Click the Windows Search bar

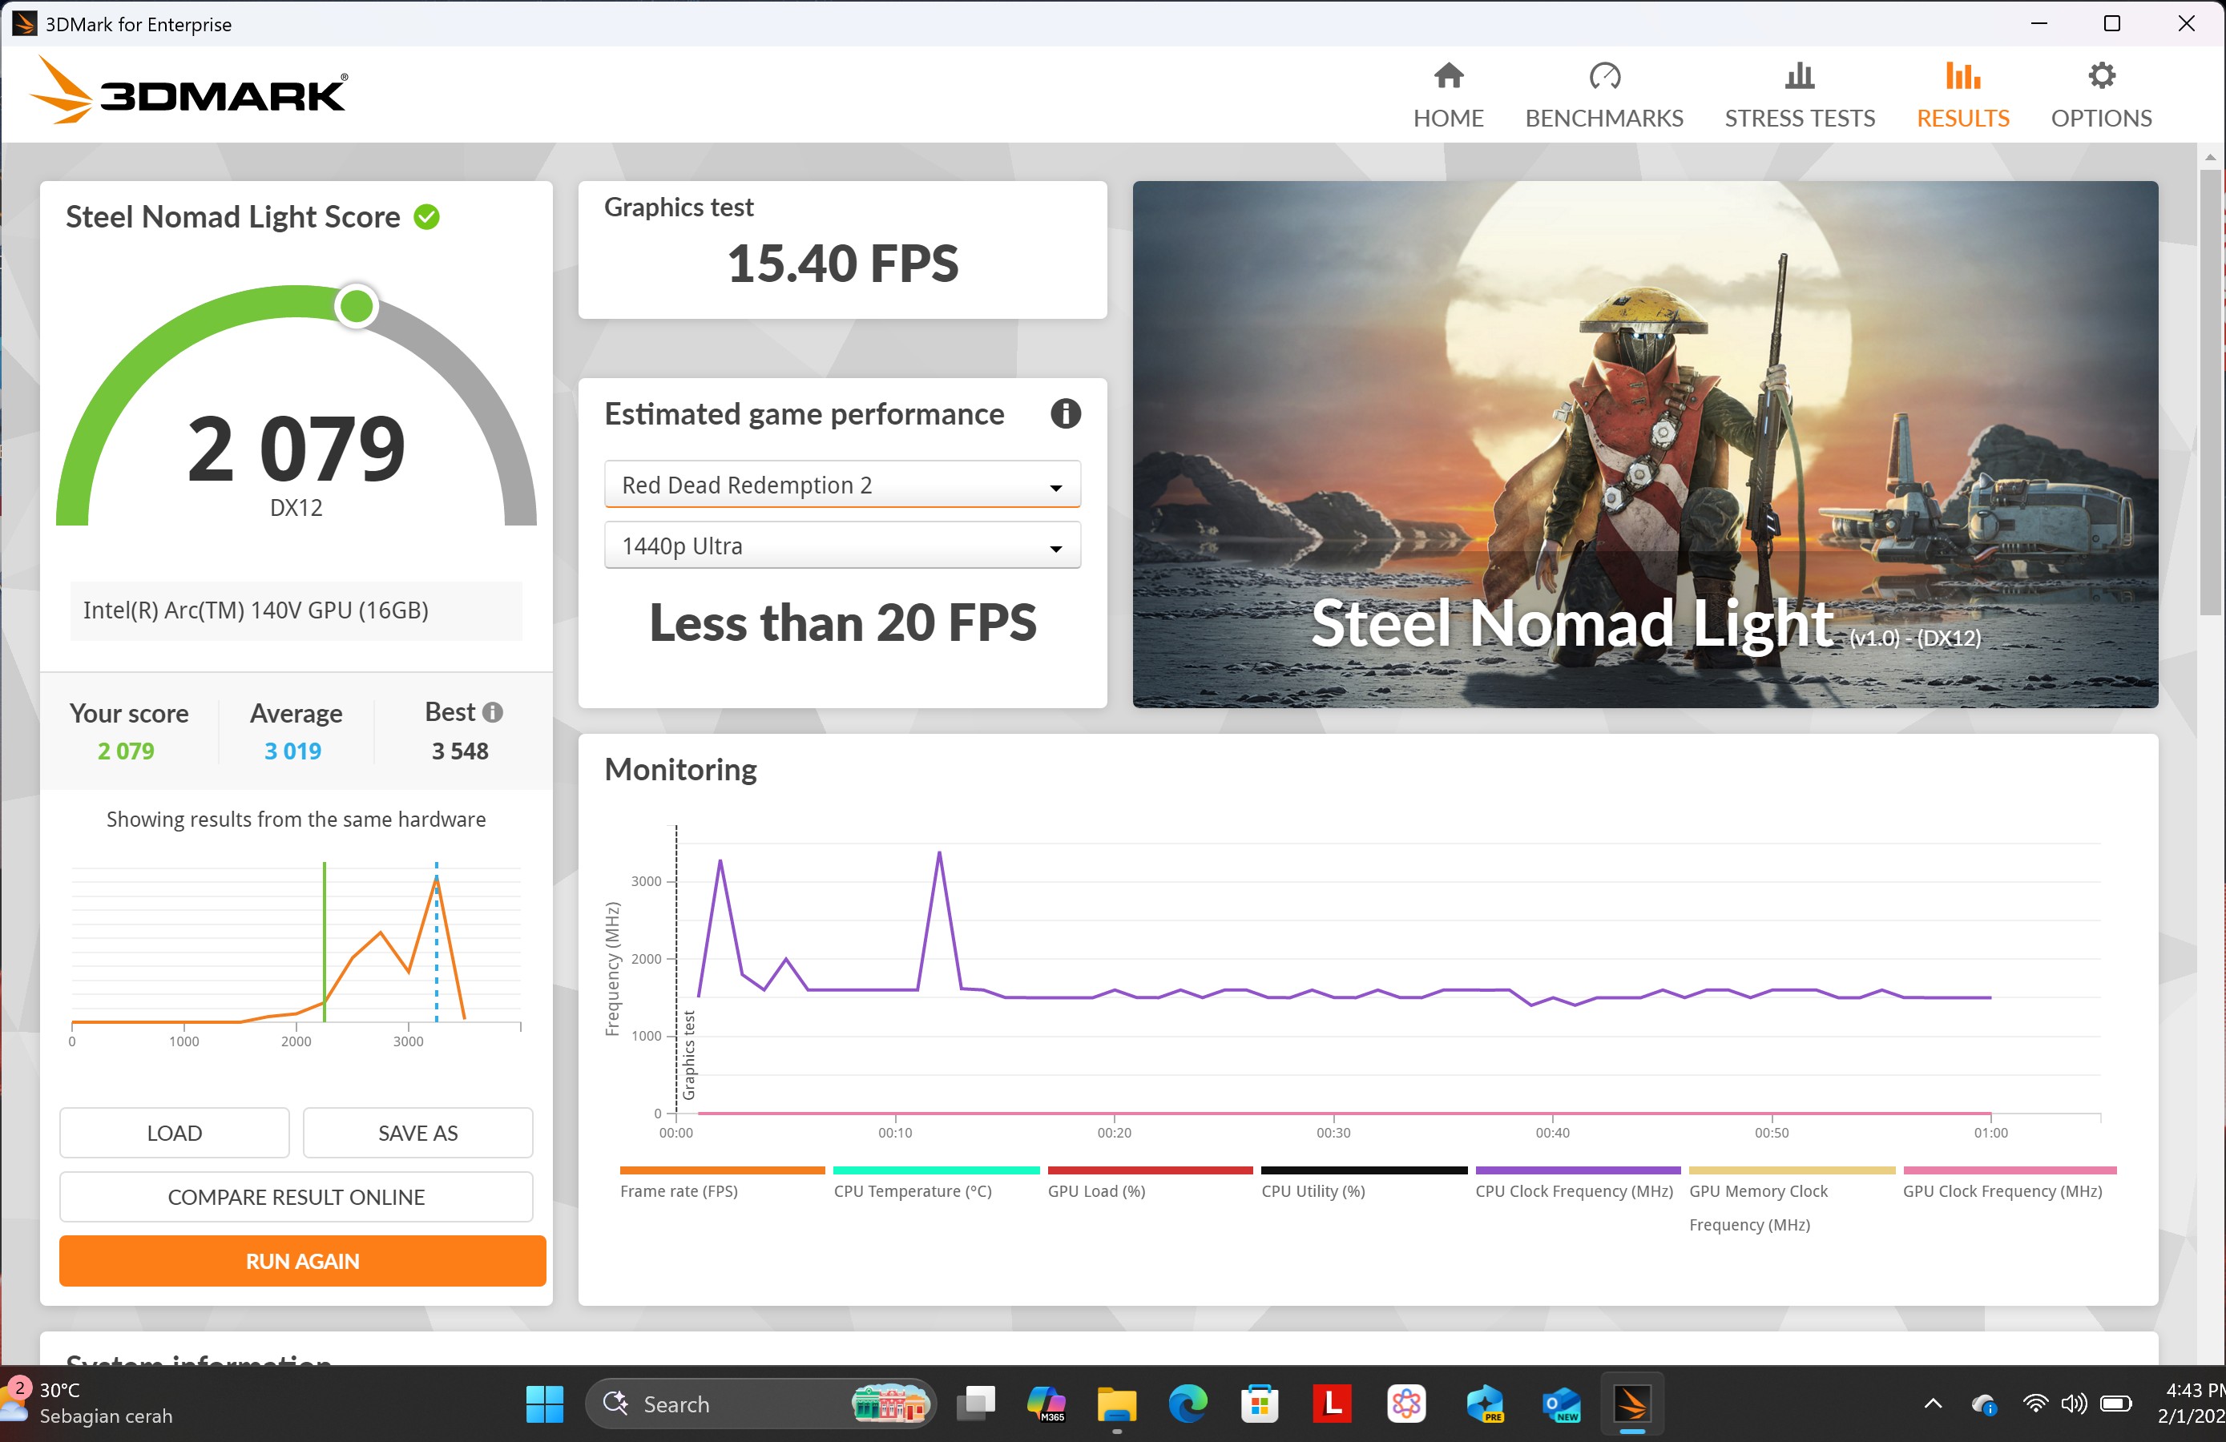pyautogui.click(x=748, y=1404)
